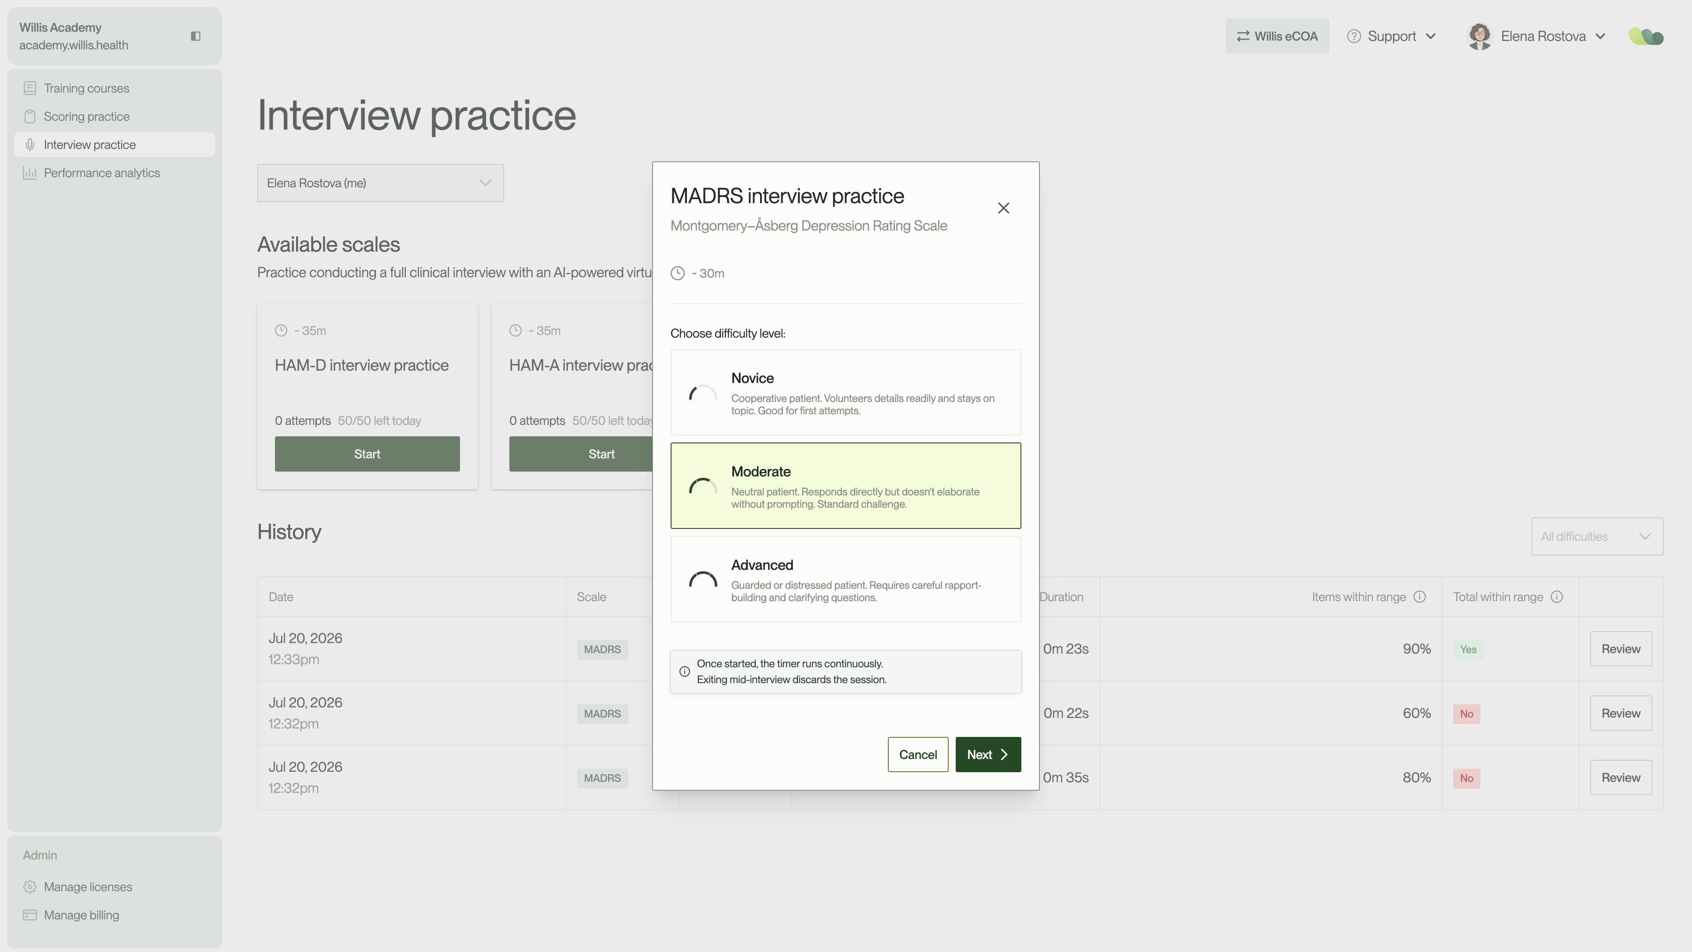Review the 60% MADRS attempt

[1621, 714]
